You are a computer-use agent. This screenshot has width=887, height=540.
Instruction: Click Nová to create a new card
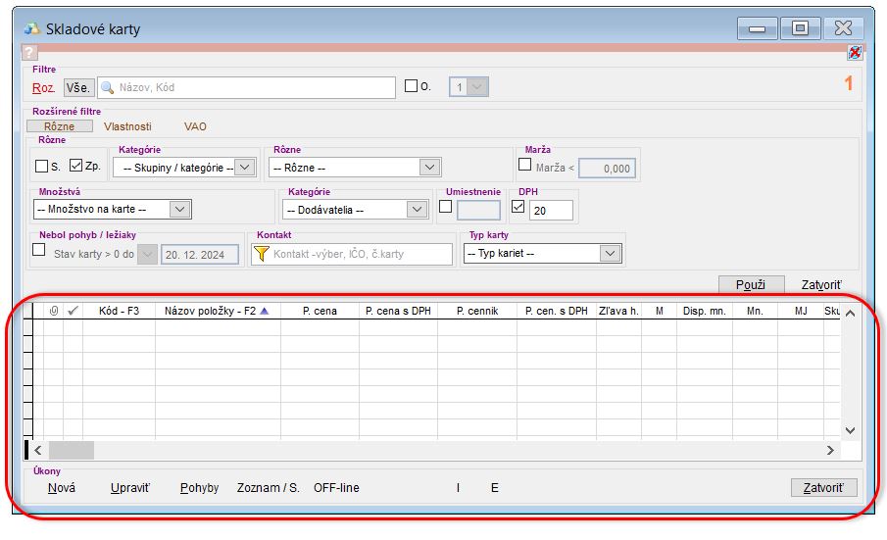[x=62, y=487]
